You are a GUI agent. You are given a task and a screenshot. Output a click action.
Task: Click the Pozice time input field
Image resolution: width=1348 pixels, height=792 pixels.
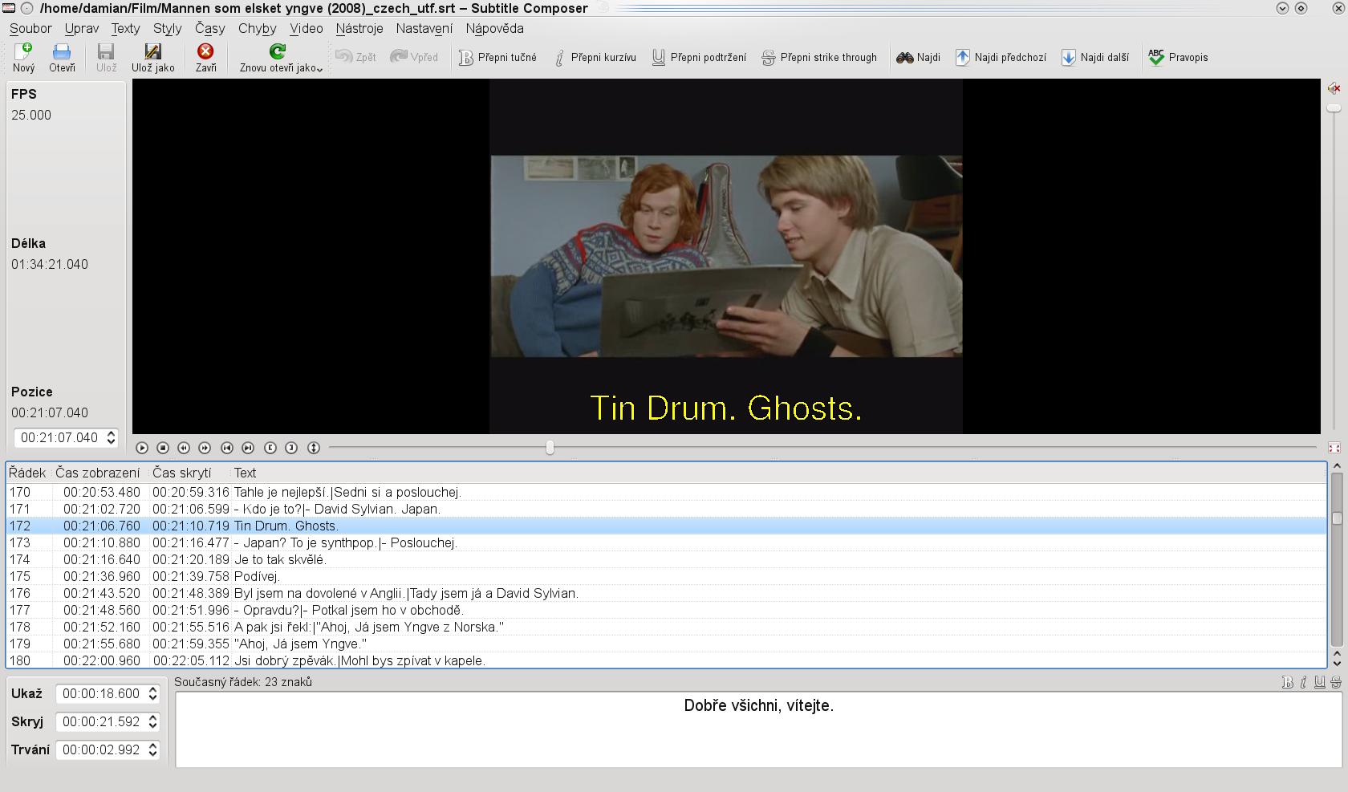coord(60,437)
